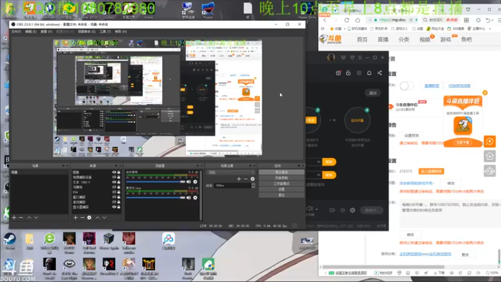Open 查看(V) menu in OBS
Viewport: 501px width, 282px height.
(46, 32)
